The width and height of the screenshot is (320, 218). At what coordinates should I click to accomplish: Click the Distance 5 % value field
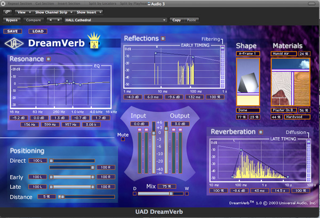coord(46,197)
